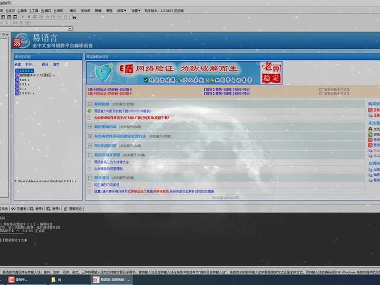The image size is (380, 285).
Task: Click the red 易语言 logo icon
Action: tap(18, 43)
